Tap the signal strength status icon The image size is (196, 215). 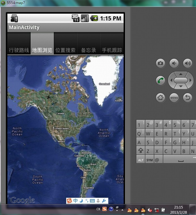(x=85, y=18)
